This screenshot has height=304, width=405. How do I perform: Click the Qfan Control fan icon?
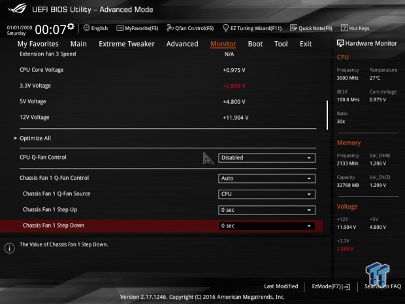click(x=170, y=27)
